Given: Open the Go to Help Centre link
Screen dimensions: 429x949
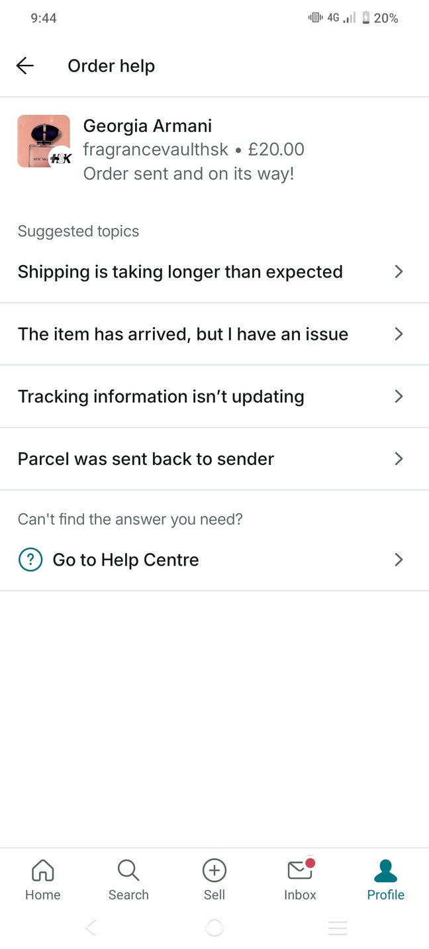Looking at the screenshot, I should coord(126,560).
